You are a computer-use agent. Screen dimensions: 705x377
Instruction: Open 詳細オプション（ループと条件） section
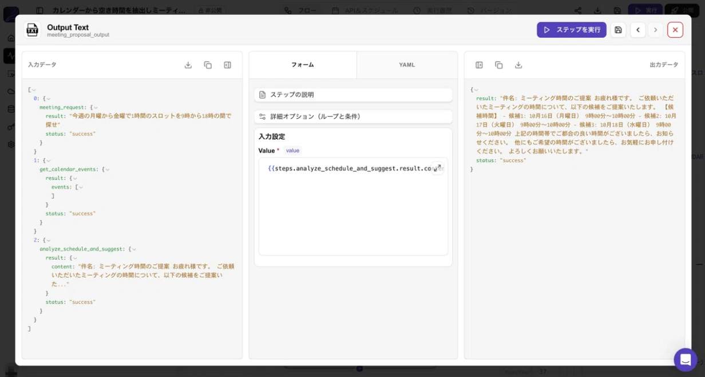pyautogui.click(x=353, y=116)
